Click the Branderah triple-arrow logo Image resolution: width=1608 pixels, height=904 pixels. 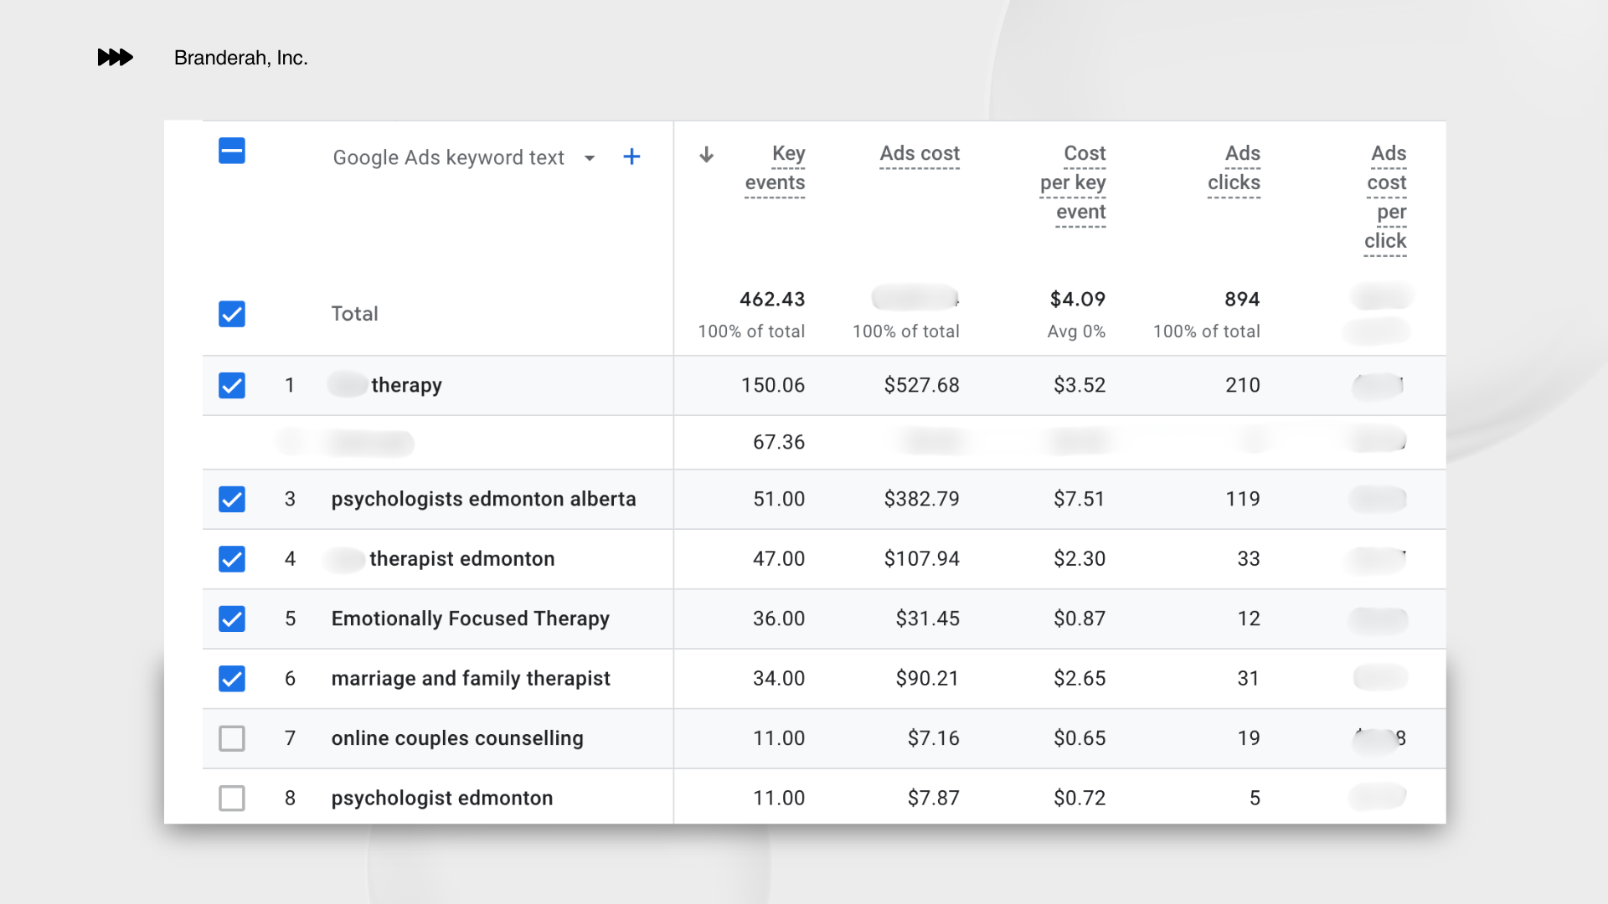point(116,57)
